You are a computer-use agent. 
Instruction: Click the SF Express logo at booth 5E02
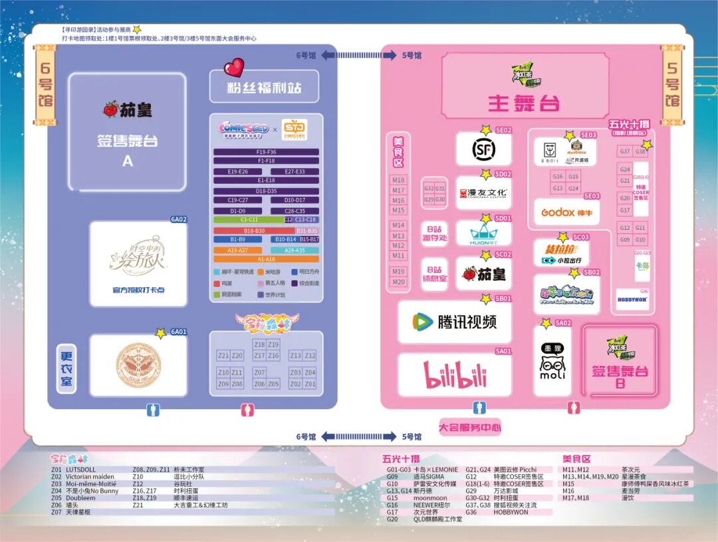click(483, 149)
